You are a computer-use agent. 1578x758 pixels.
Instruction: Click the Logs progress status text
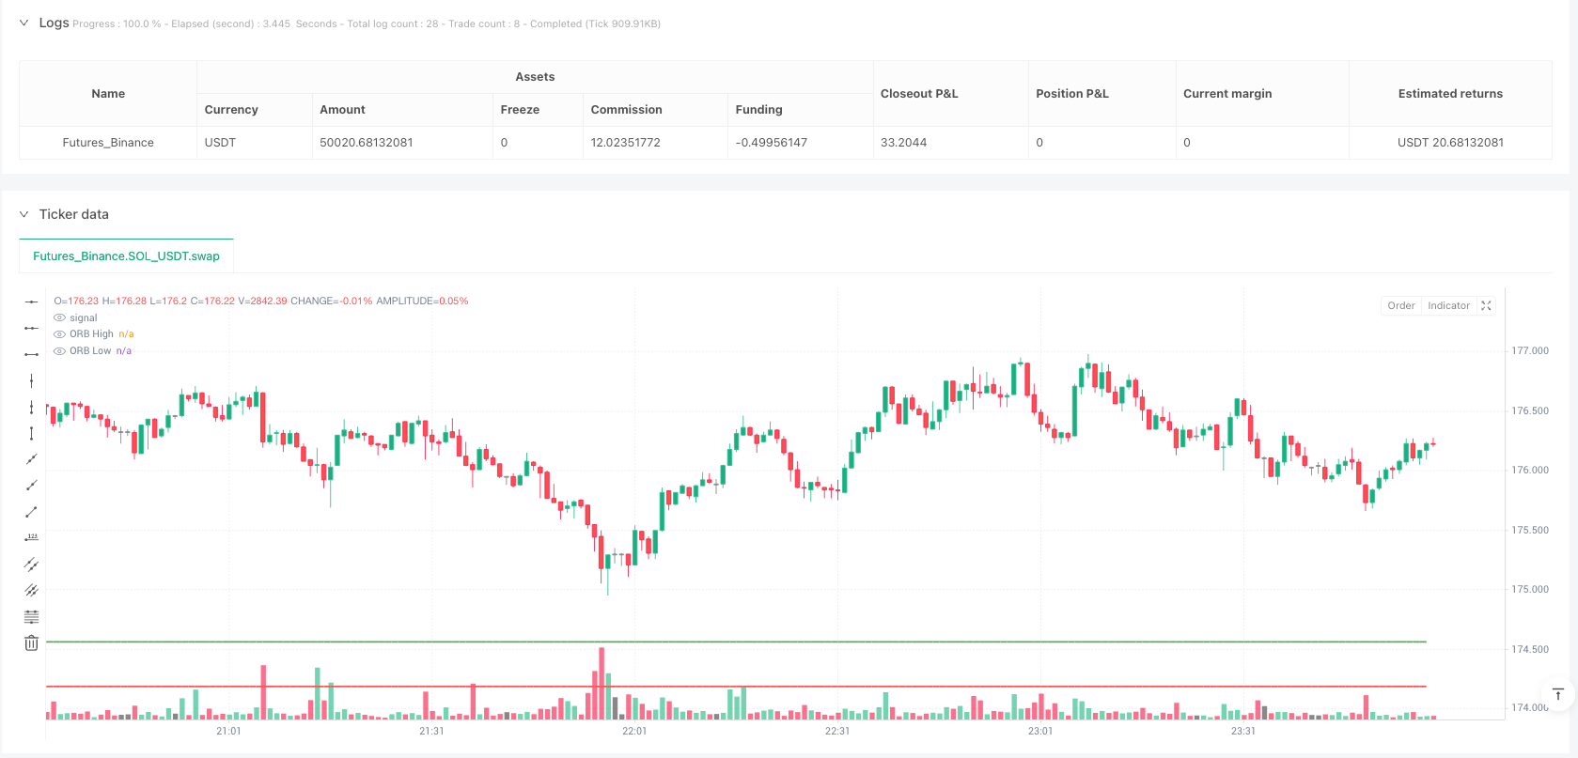367,23
